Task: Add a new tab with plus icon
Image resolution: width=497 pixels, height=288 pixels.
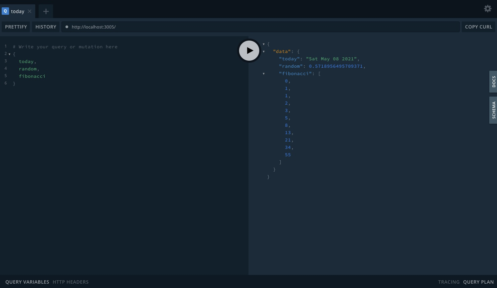Action: [46, 11]
